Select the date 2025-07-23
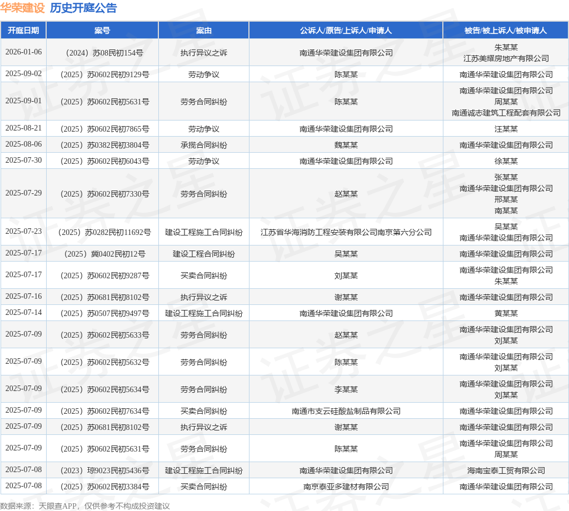Viewport: 569px width, 511px height. (x=23, y=232)
